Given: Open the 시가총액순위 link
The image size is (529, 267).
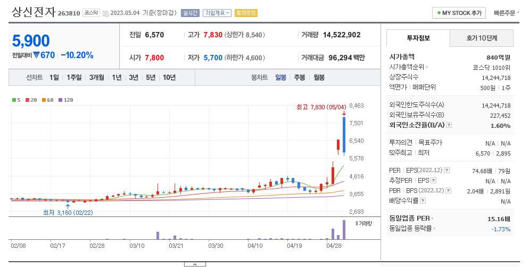Looking at the screenshot, I should pos(408,67).
